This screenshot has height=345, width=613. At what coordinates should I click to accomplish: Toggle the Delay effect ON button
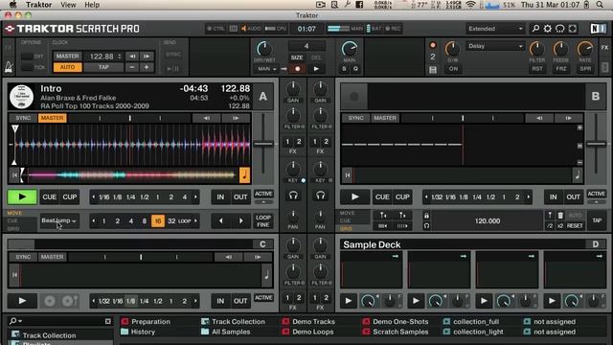point(453,69)
